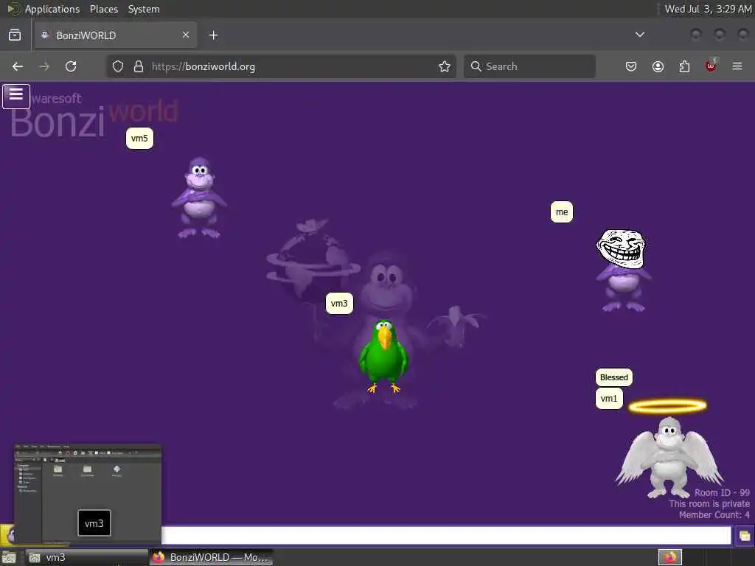
Task: Save page to Pocket
Action: (631, 66)
